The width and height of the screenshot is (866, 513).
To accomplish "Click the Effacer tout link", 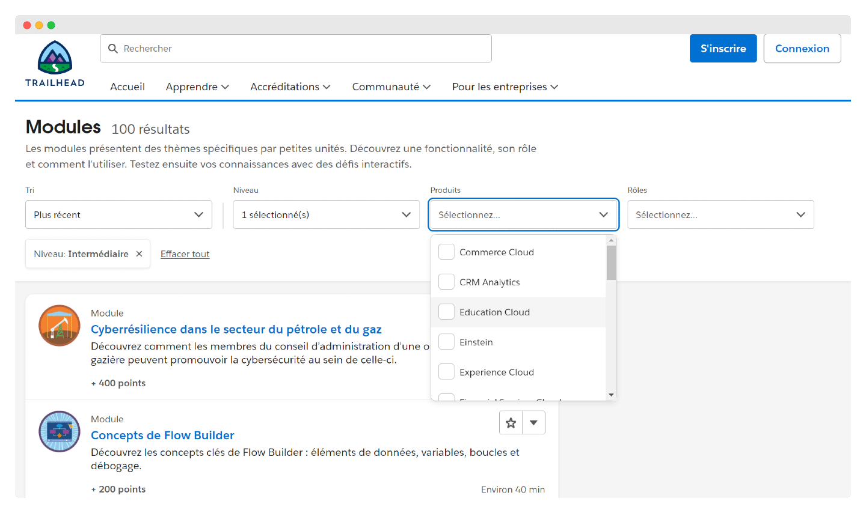I will (x=185, y=254).
